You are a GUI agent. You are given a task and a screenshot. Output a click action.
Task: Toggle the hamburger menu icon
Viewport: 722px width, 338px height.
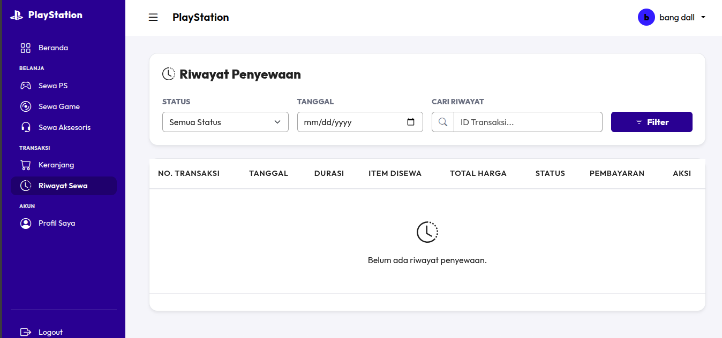(x=153, y=18)
